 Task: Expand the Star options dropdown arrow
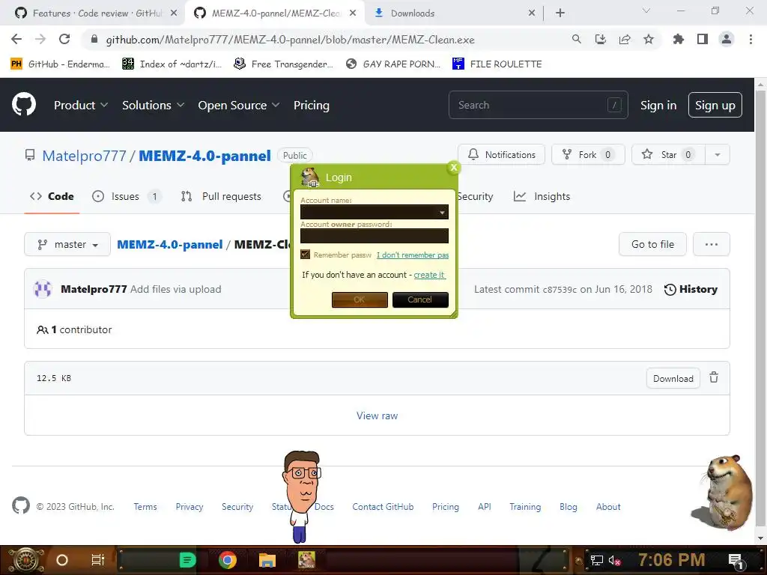(x=717, y=154)
